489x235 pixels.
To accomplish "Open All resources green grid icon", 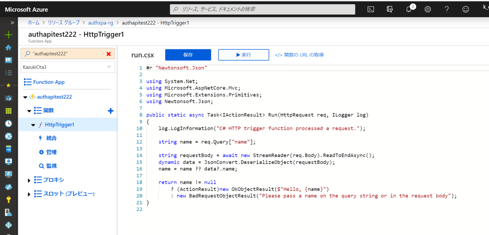I will (8, 111).
